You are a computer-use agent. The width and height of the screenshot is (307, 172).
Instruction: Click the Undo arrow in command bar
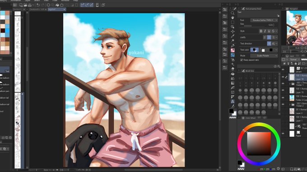38,5
